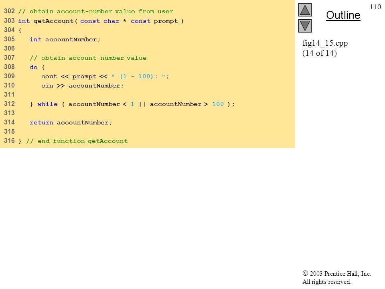Click getAccount function declaration on line 303
Image resolution: width=385 pixels, height=289 pixels.
(x=101, y=21)
